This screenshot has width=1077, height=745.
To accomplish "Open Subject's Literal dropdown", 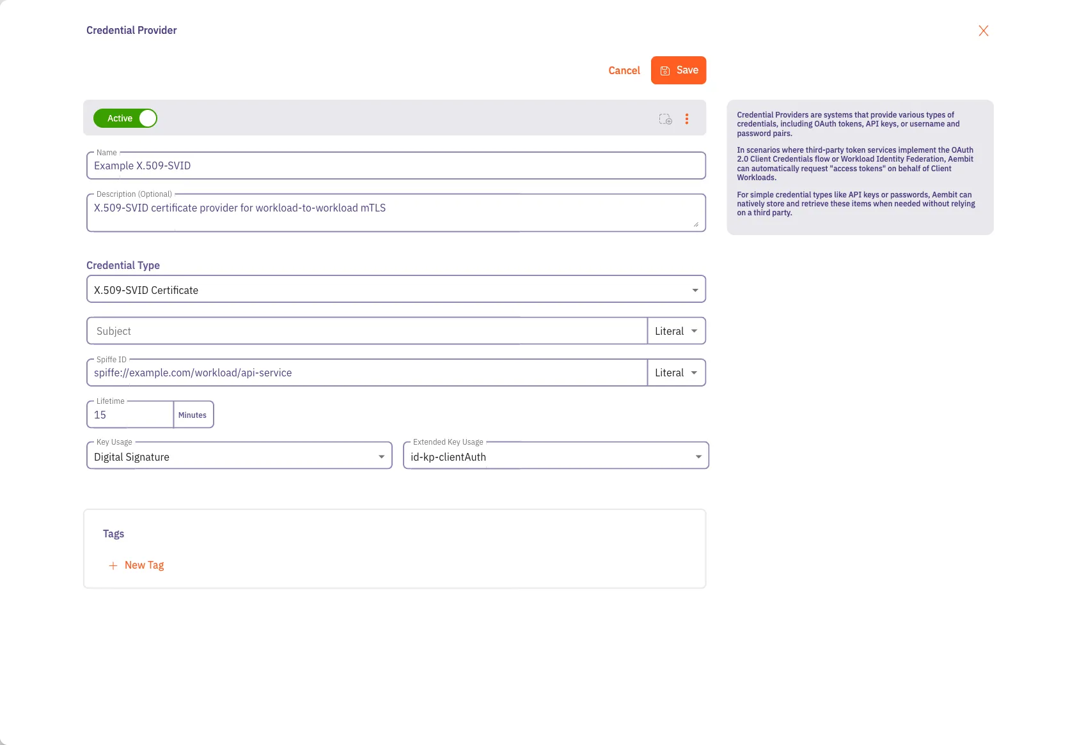I will point(677,331).
